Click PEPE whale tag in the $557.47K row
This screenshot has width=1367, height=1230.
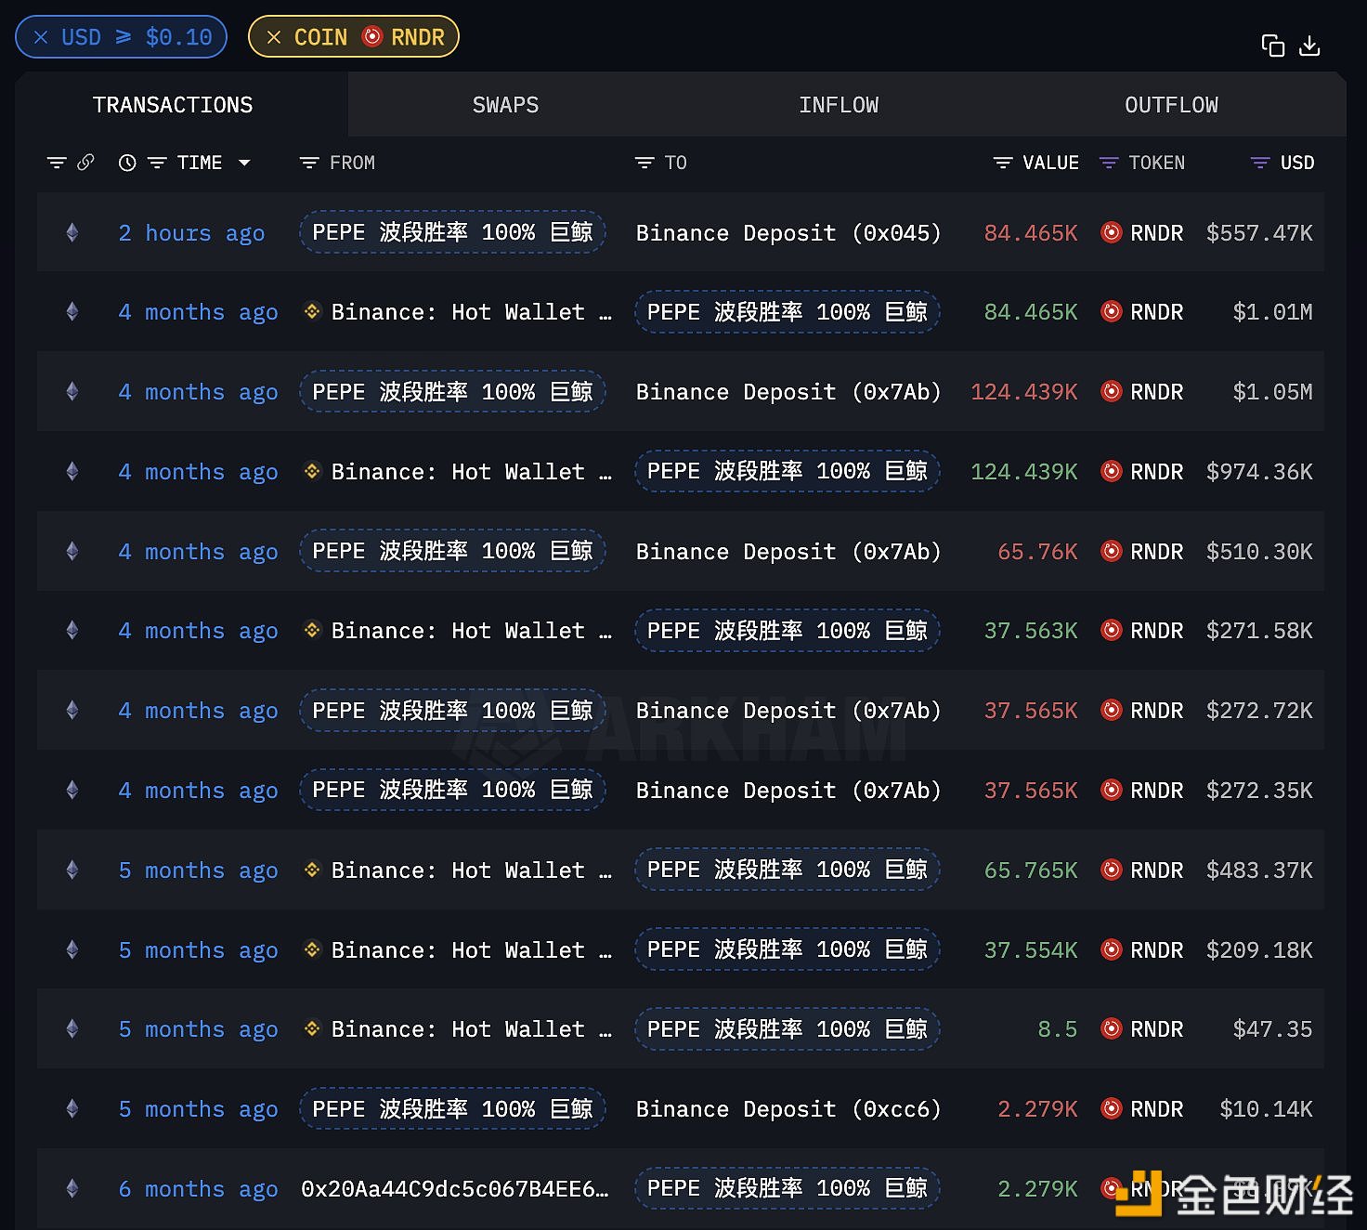point(452,232)
